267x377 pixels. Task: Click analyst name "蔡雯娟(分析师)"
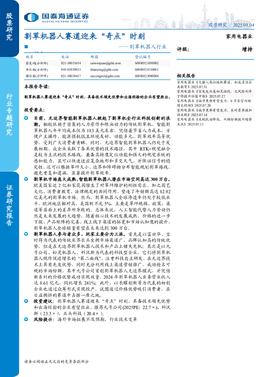coord(37,63)
